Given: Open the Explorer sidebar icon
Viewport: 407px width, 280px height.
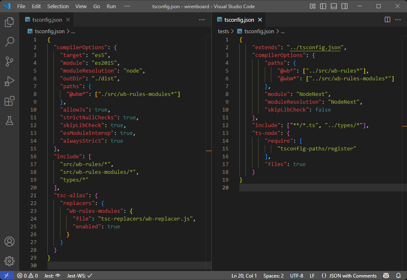Looking at the screenshot, I should (x=9, y=22).
